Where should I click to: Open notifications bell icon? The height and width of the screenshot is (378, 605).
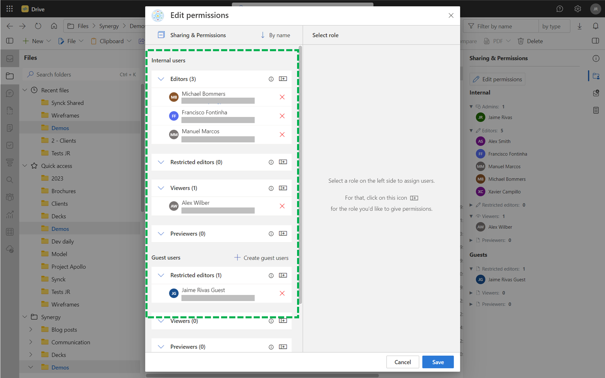pos(596,26)
